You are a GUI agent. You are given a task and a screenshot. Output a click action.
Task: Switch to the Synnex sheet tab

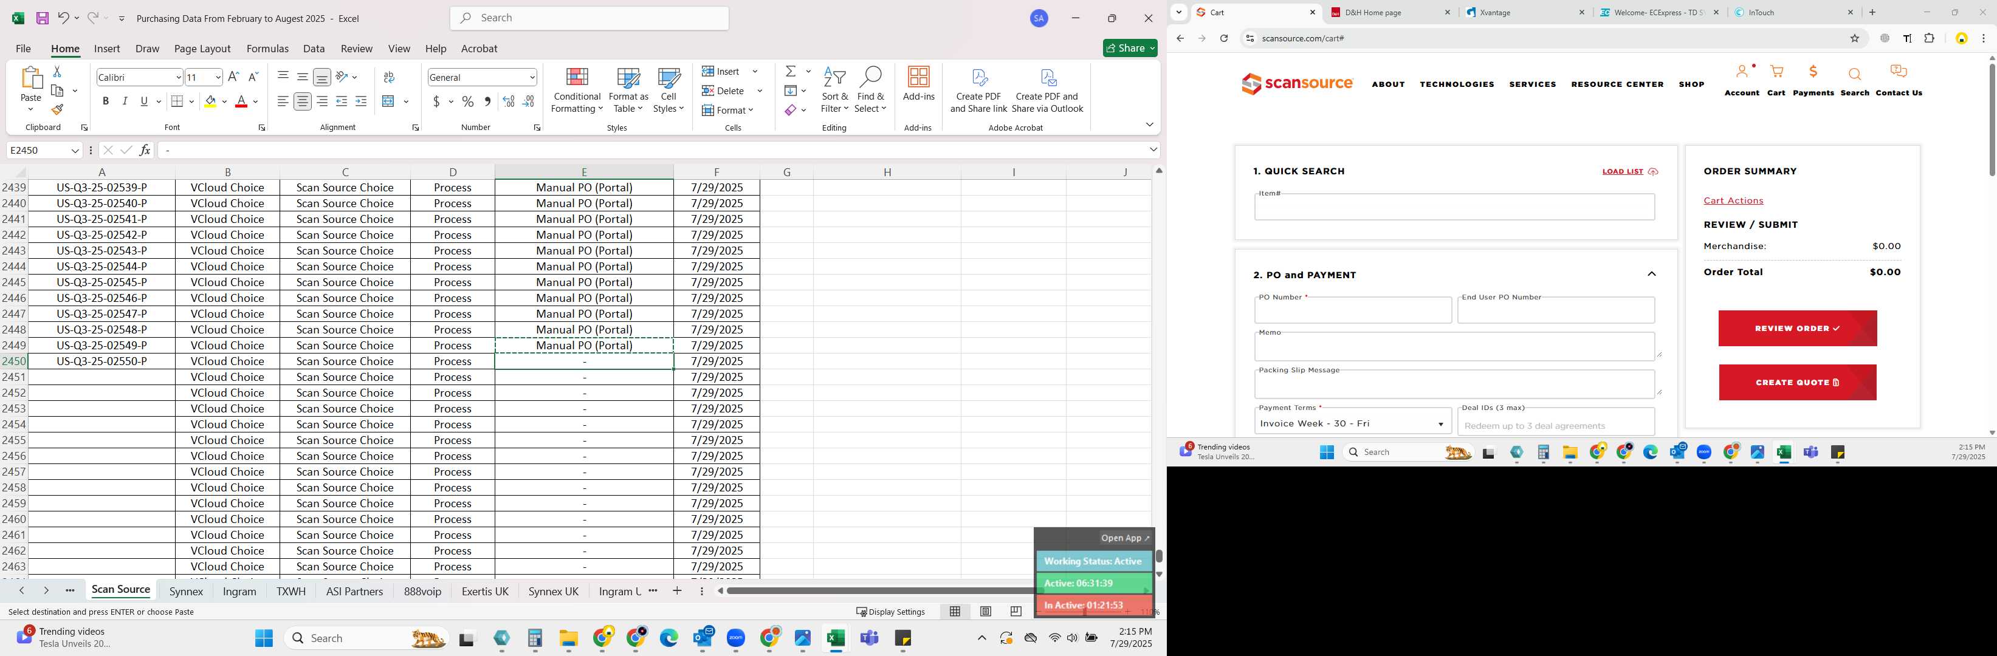click(x=186, y=591)
